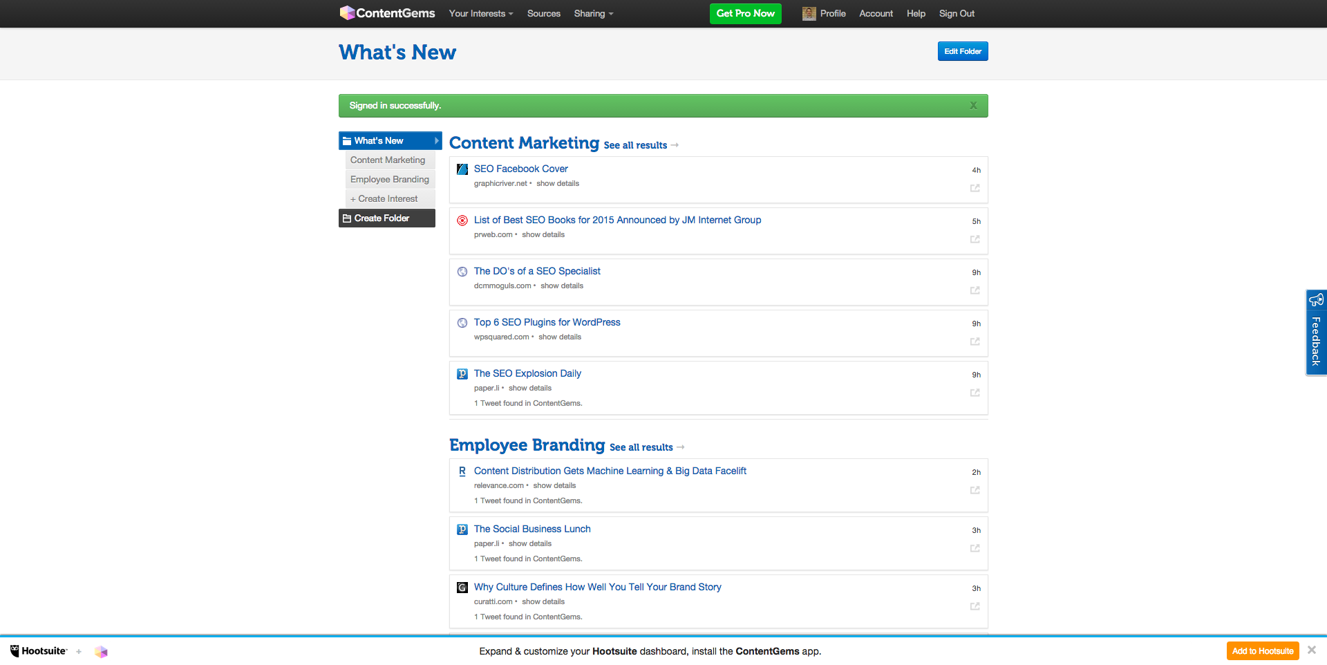Click the Hootsuite logo in bottom bar
1327x665 pixels.
39,651
